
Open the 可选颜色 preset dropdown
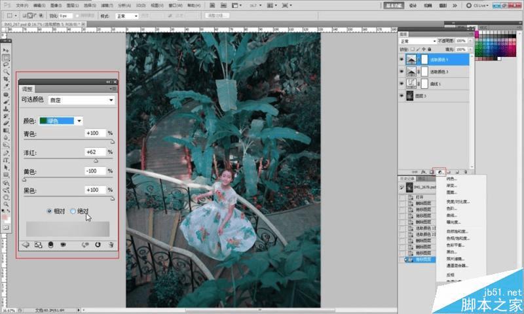81,100
